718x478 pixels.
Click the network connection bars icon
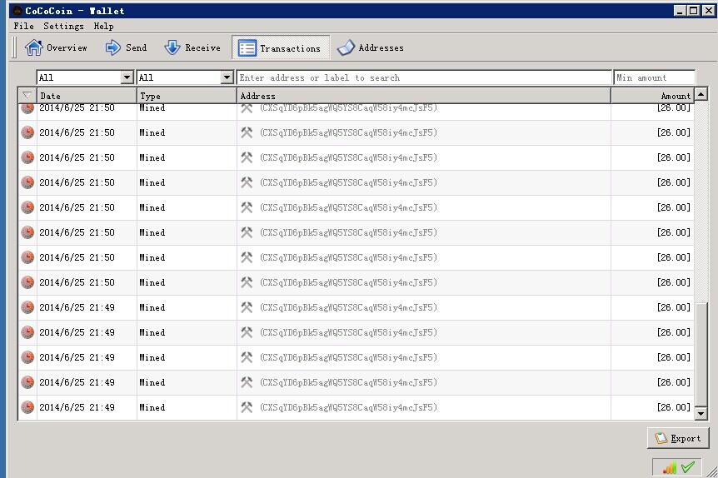point(669,467)
